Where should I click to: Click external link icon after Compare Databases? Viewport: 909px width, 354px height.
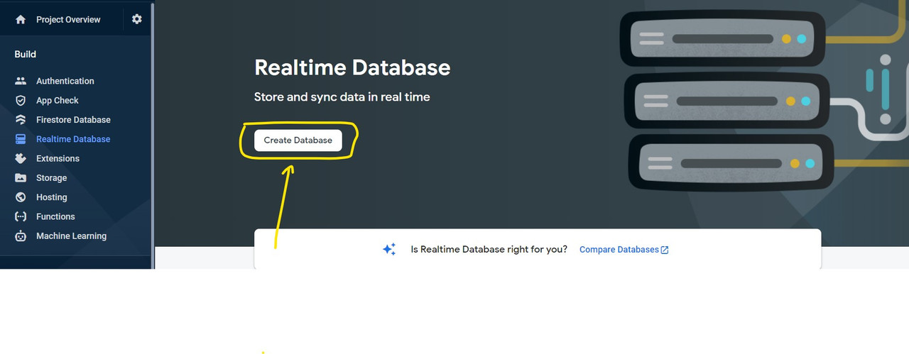click(665, 250)
